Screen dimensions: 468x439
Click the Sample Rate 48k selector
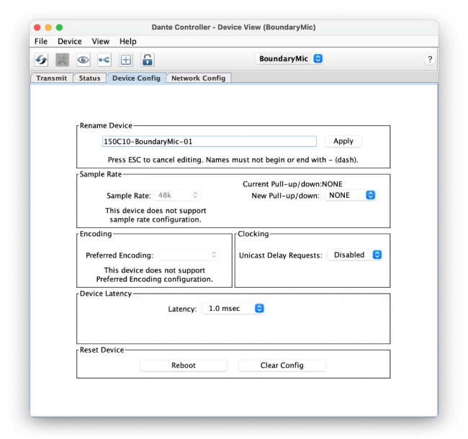177,195
